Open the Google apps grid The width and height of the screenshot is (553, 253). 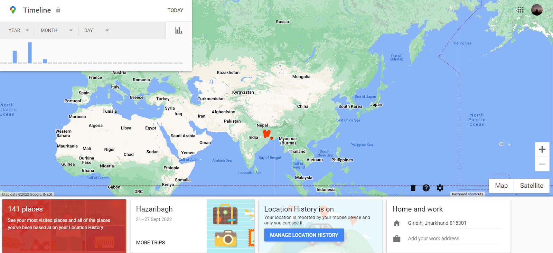(x=521, y=10)
